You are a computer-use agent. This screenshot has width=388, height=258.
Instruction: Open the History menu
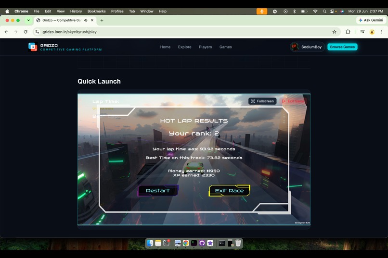[76, 12]
